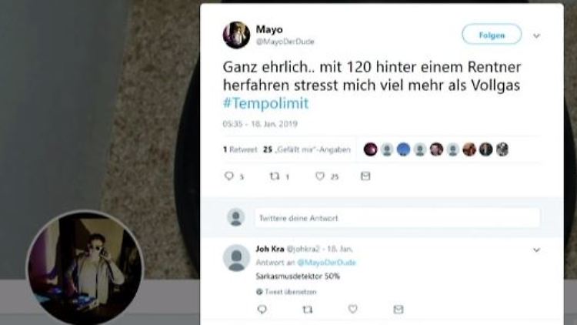Open the first liker's avatar in the row

point(370,149)
